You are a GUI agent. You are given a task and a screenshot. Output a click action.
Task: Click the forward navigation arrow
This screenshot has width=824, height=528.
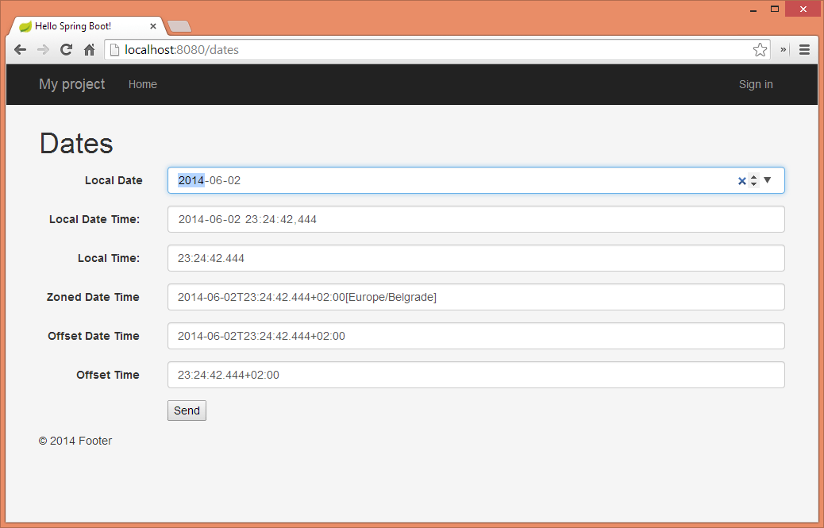[x=43, y=49]
